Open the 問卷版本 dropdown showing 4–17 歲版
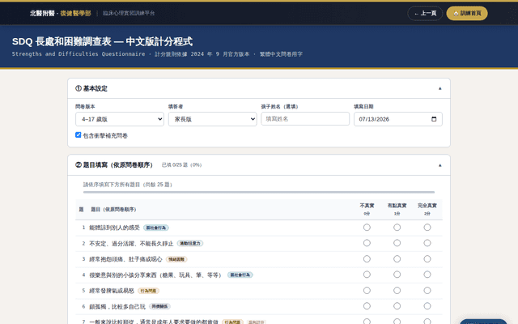This screenshot has height=324, width=518. coord(120,119)
